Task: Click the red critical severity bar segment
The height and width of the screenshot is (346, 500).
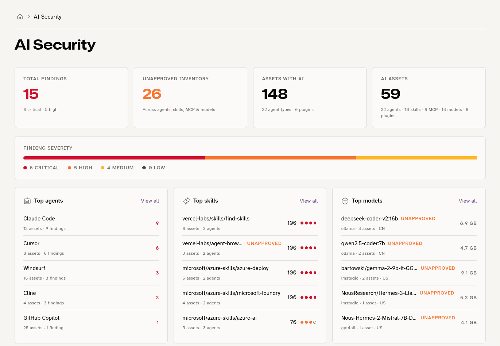Action: click(x=114, y=158)
